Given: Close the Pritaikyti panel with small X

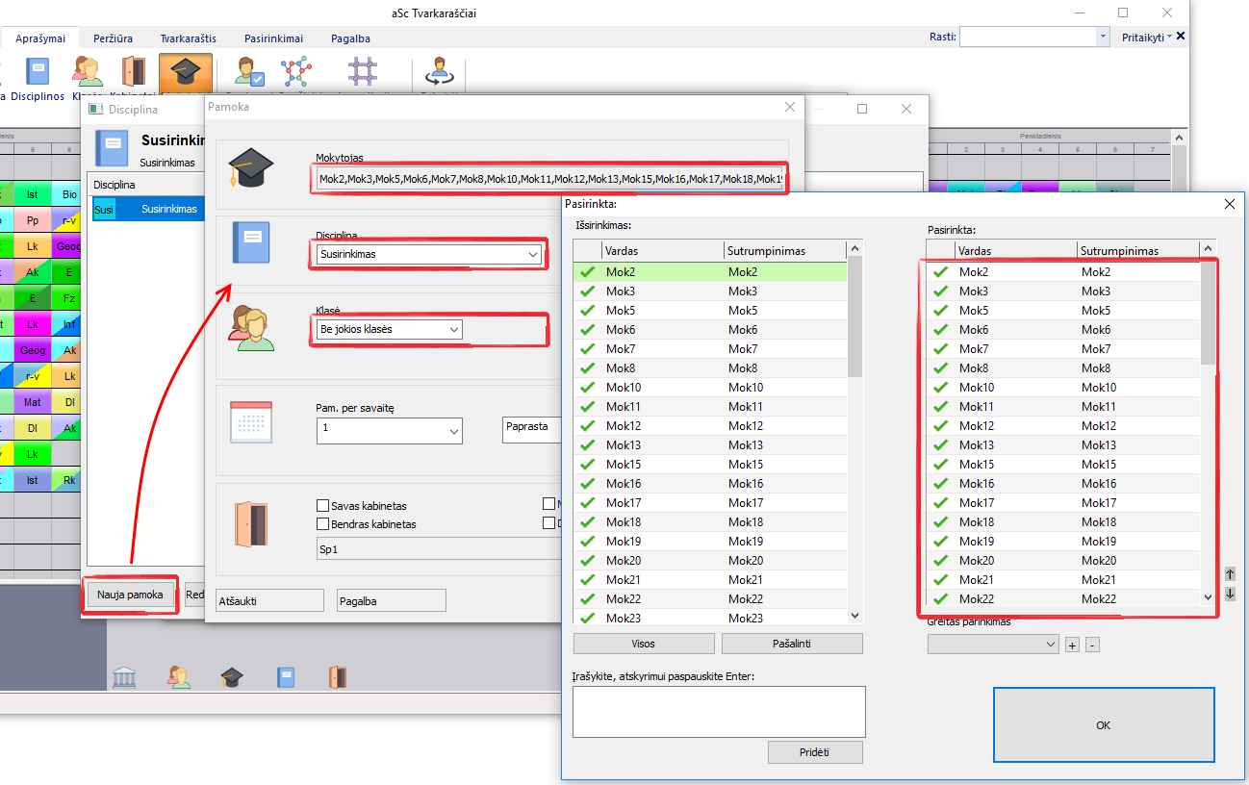Looking at the screenshot, I should [x=1181, y=37].
